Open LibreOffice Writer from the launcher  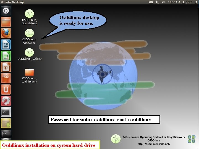6,44
